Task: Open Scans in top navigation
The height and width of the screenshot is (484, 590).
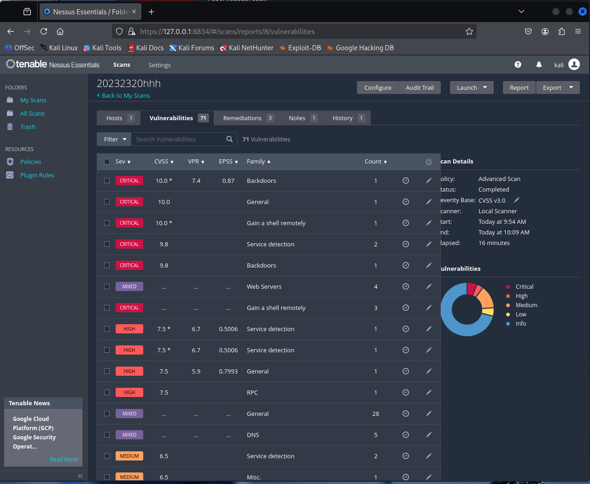Action: tap(122, 65)
